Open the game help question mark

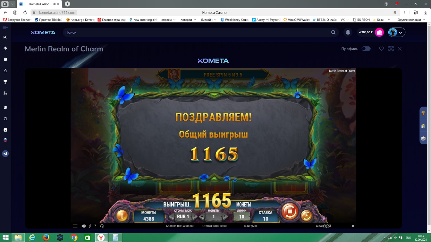(95, 226)
